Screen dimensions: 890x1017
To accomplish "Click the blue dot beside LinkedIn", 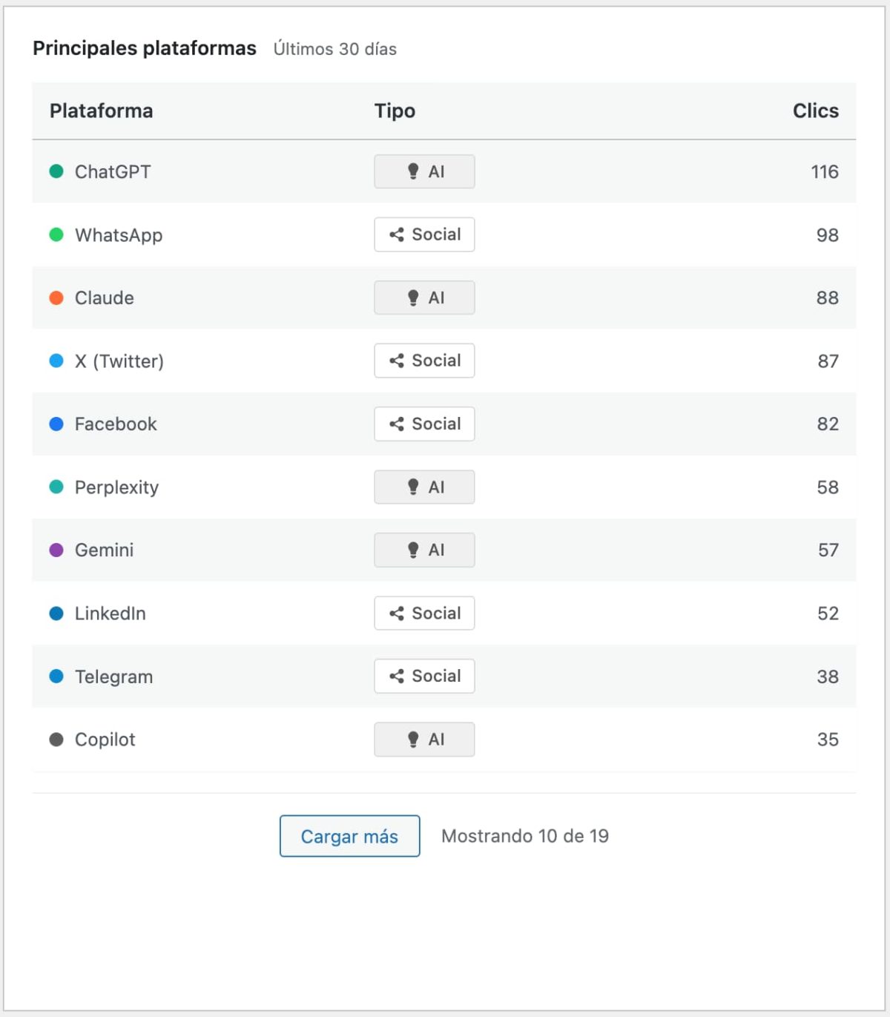I will pyautogui.click(x=56, y=613).
